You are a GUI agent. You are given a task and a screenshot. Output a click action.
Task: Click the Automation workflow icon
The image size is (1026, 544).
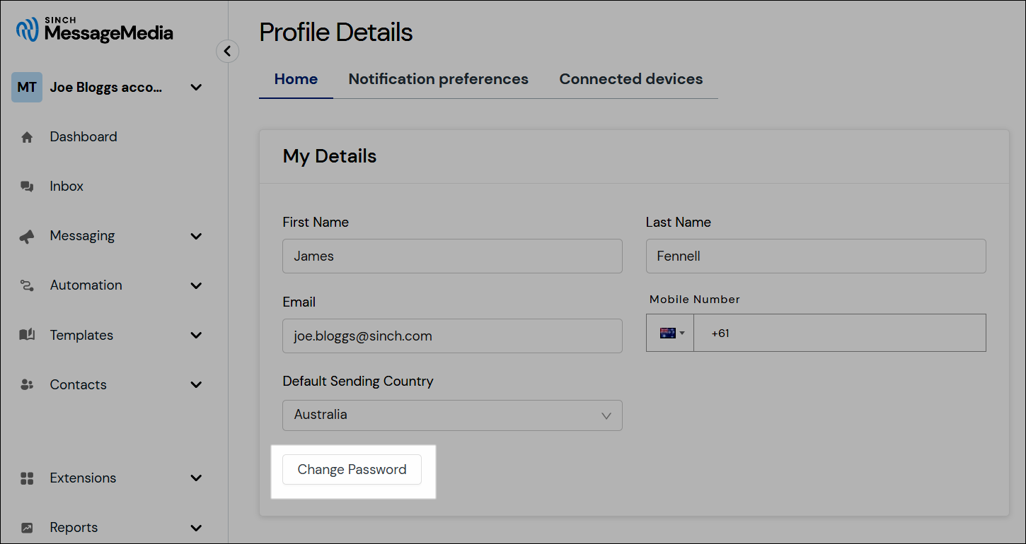[x=27, y=286]
